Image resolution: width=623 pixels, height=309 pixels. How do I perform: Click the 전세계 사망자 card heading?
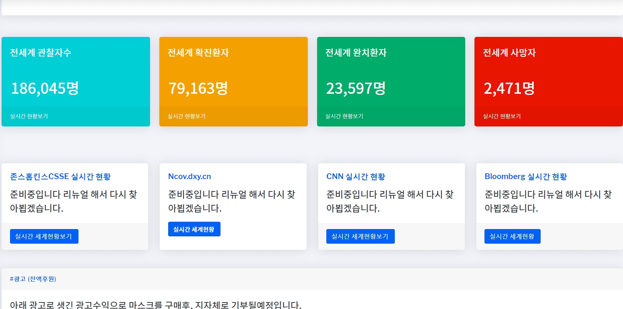509,53
